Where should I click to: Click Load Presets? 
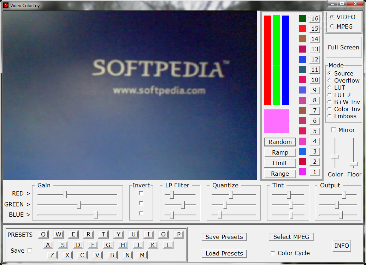pyautogui.click(x=224, y=253)
